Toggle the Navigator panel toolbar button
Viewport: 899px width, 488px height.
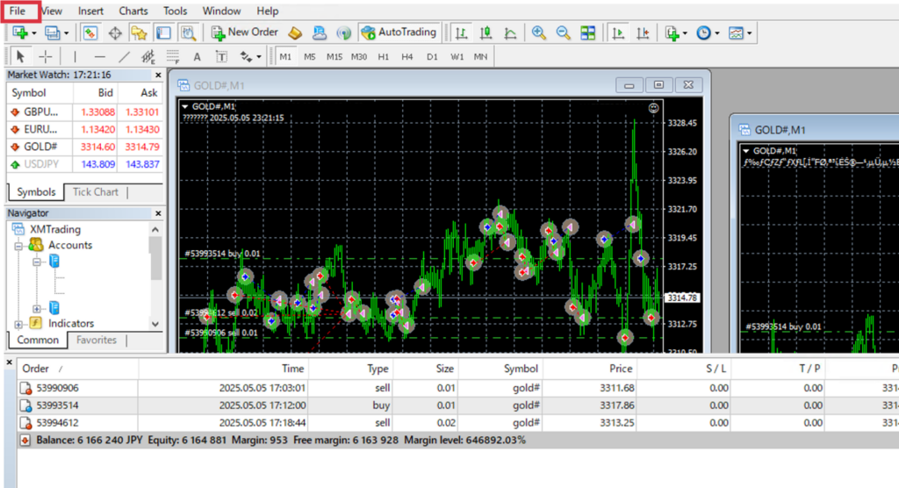point(139,32)
